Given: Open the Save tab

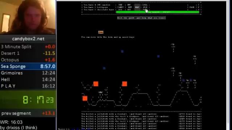Looking at the screenshot, I should (x=192, y=7).
